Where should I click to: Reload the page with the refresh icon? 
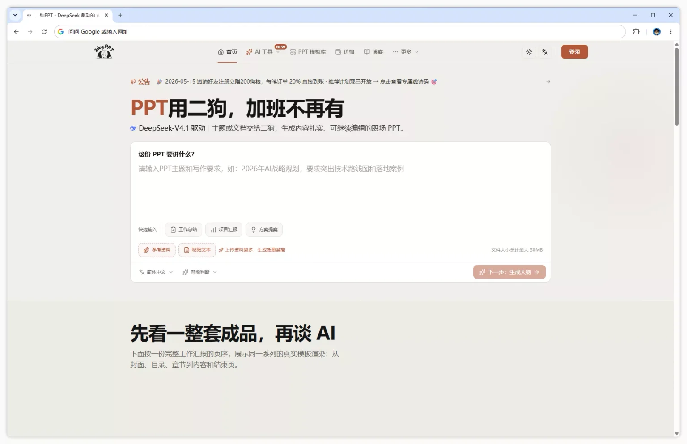click(44, 32)
